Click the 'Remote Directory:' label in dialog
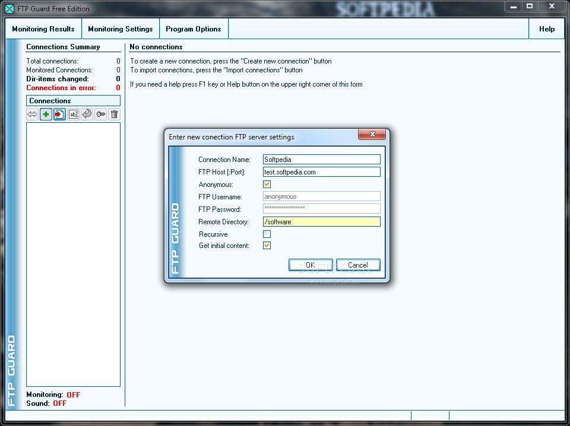The image size is (570, 426). point(224,222)
